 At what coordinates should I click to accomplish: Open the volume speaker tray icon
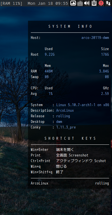tap(87, 3)
